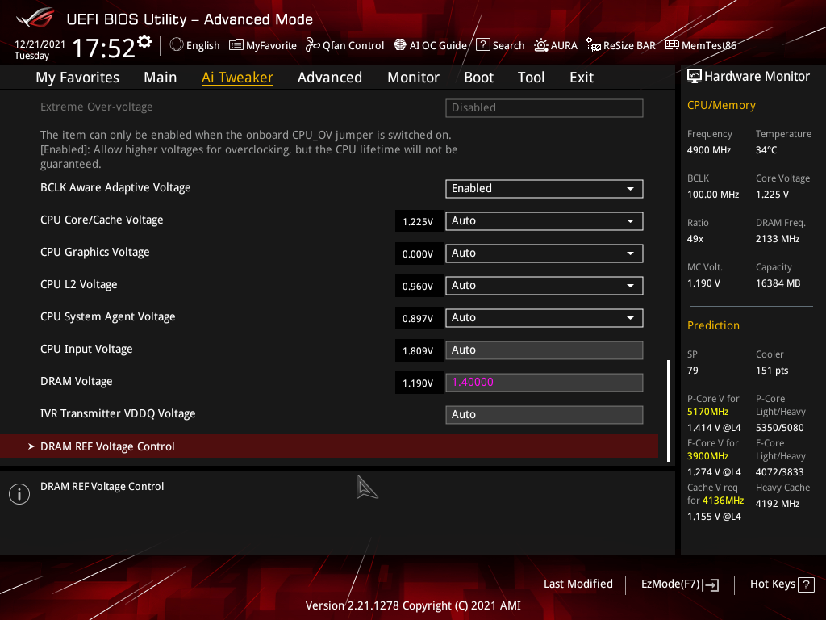The height and width of the screenshot is (620, 826).
Task: Open Qfan Control fan icon
Action: point(313,45)
